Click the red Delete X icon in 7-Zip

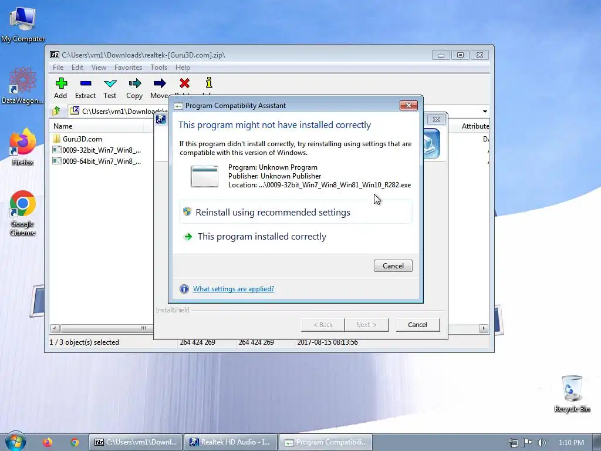(184, 83)
